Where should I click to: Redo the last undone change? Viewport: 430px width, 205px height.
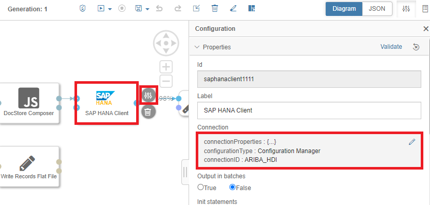click(x=178, y=9)
